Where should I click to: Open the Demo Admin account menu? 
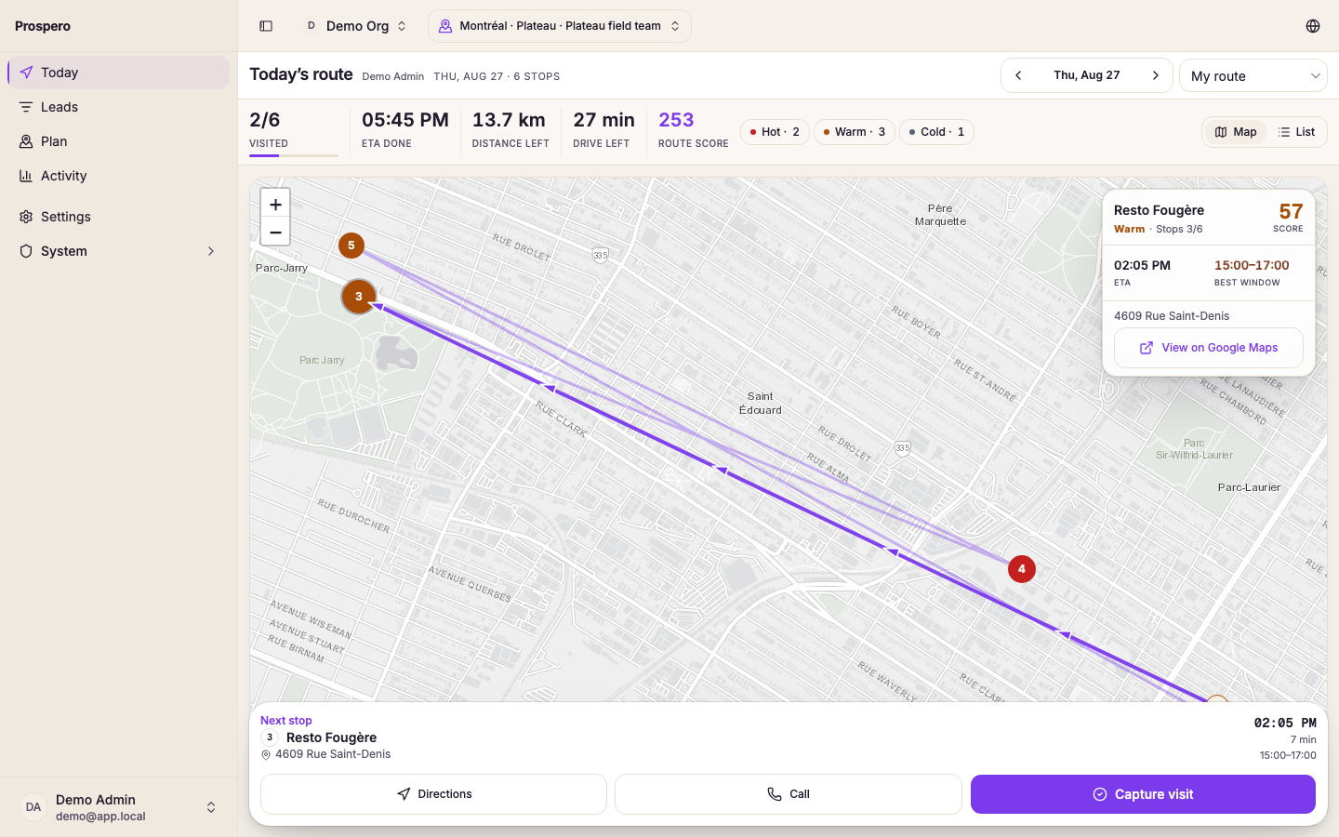(118, 807)
